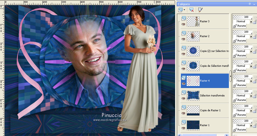The height and width of the screenshot is (136, 257).
Task: Click the layer type icon for Raster 2
Action: coord(184,33)
